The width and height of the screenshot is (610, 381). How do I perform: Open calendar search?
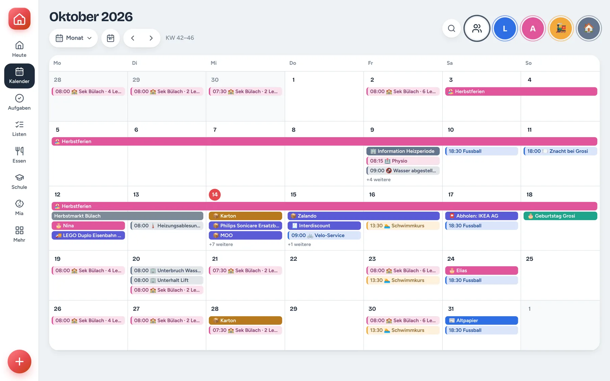[x=451, y=28]
